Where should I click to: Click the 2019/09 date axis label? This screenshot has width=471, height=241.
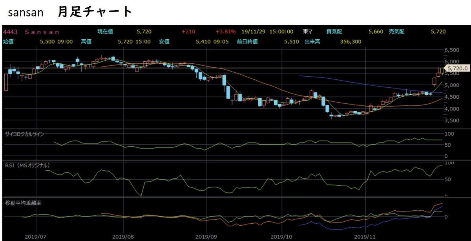pos(206,237)
